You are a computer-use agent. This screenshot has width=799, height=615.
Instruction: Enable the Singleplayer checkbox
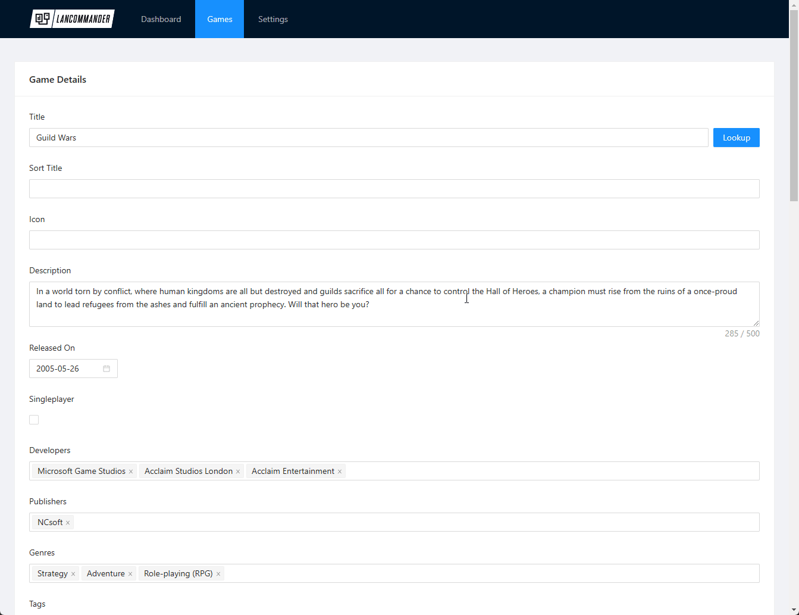coord(34,420)
